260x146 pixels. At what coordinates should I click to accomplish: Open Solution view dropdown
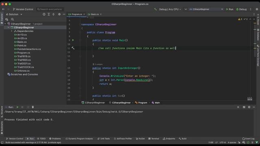coord(14,15)
